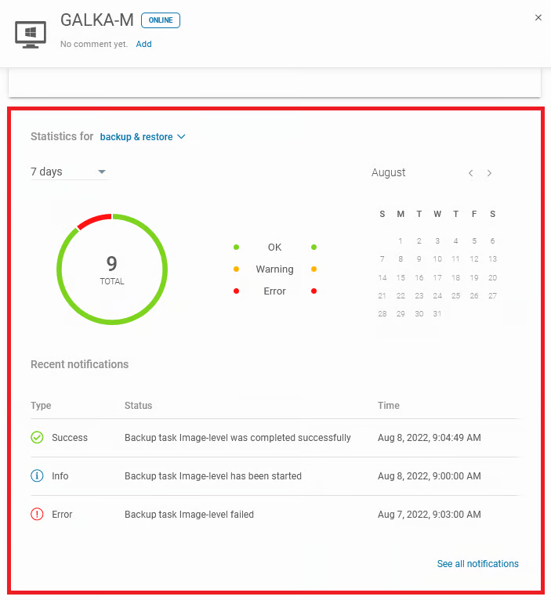Go to previous month in calendar

point(470,173)
